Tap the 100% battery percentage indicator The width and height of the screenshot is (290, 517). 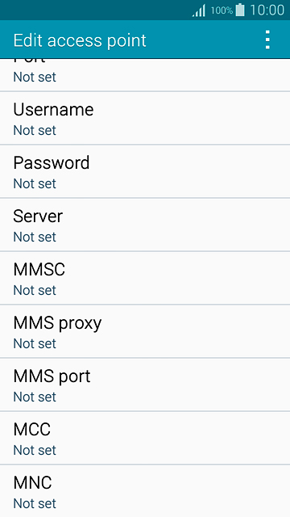point(222,11)
